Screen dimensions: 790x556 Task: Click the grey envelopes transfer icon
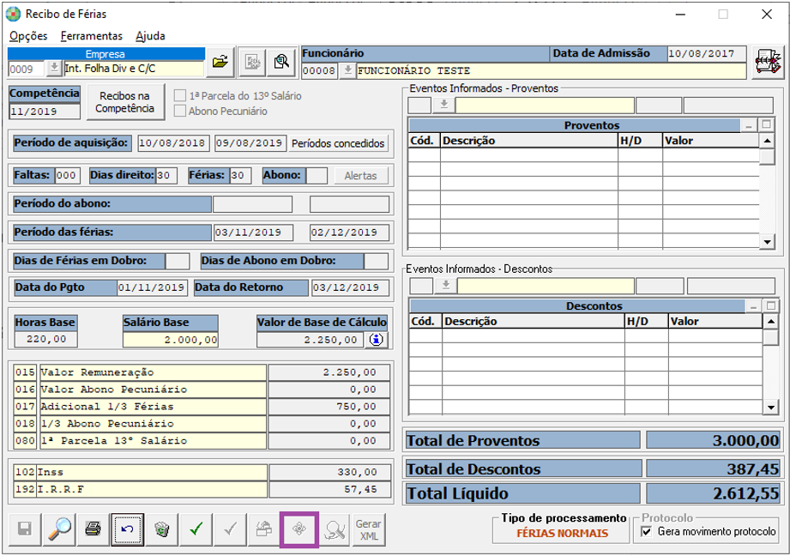tap(264, 529)
